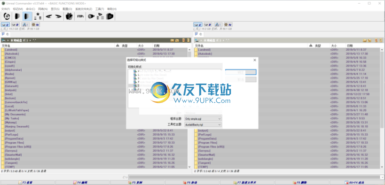Screen dimensions: 385x185
Task: Click Alt+F4 退出 button
Action: tap(357, 183)
